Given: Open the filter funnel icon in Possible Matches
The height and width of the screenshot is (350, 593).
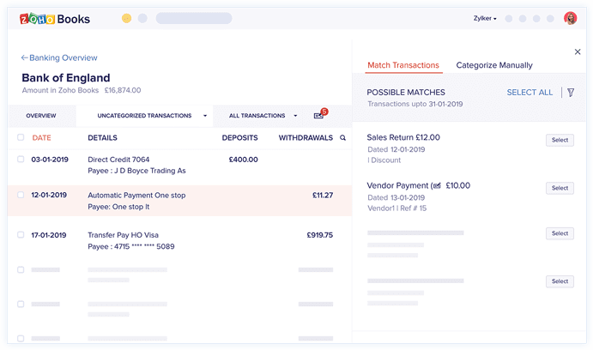Looking at the screenshot, I should click(571, 93).
